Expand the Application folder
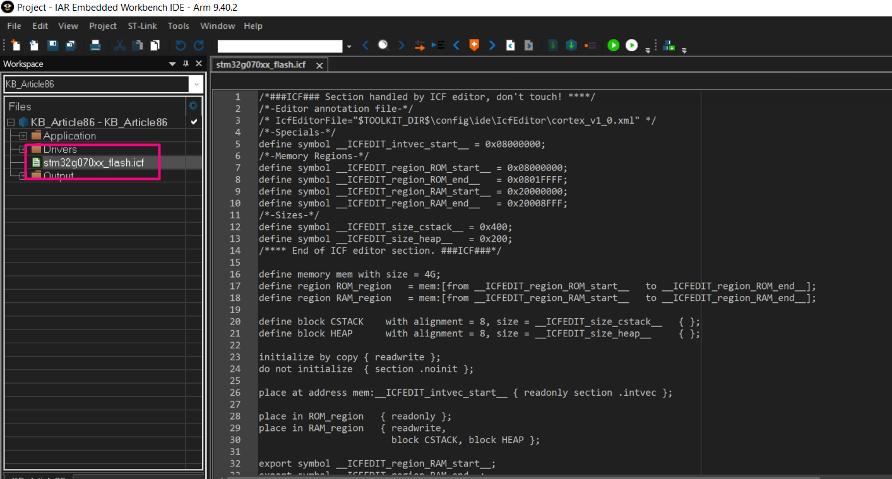 click(21, 135)
